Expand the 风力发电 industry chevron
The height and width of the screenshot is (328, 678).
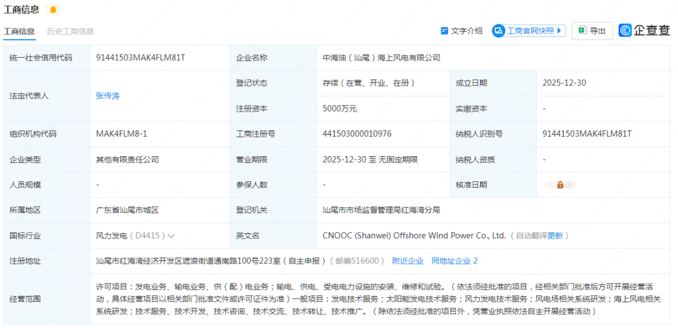(171, 236)
